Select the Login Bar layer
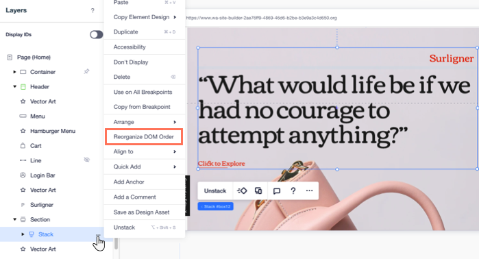Image resolution: width=479 pixels, height=259 pixels. (x=42, y=175)
